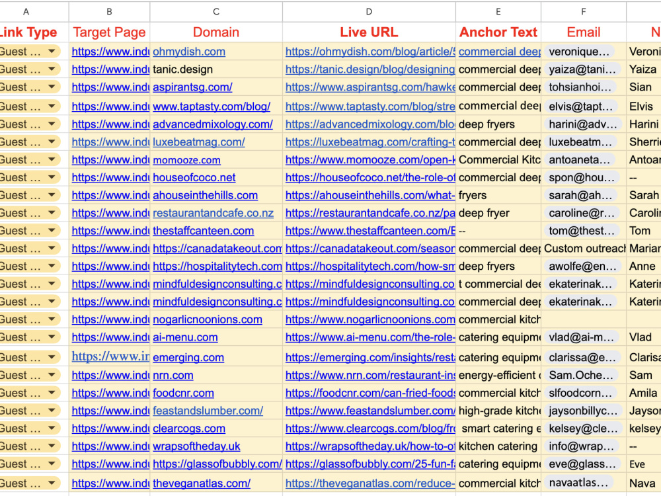Open the theveganatlas.com/ domain link

point(202,483)
